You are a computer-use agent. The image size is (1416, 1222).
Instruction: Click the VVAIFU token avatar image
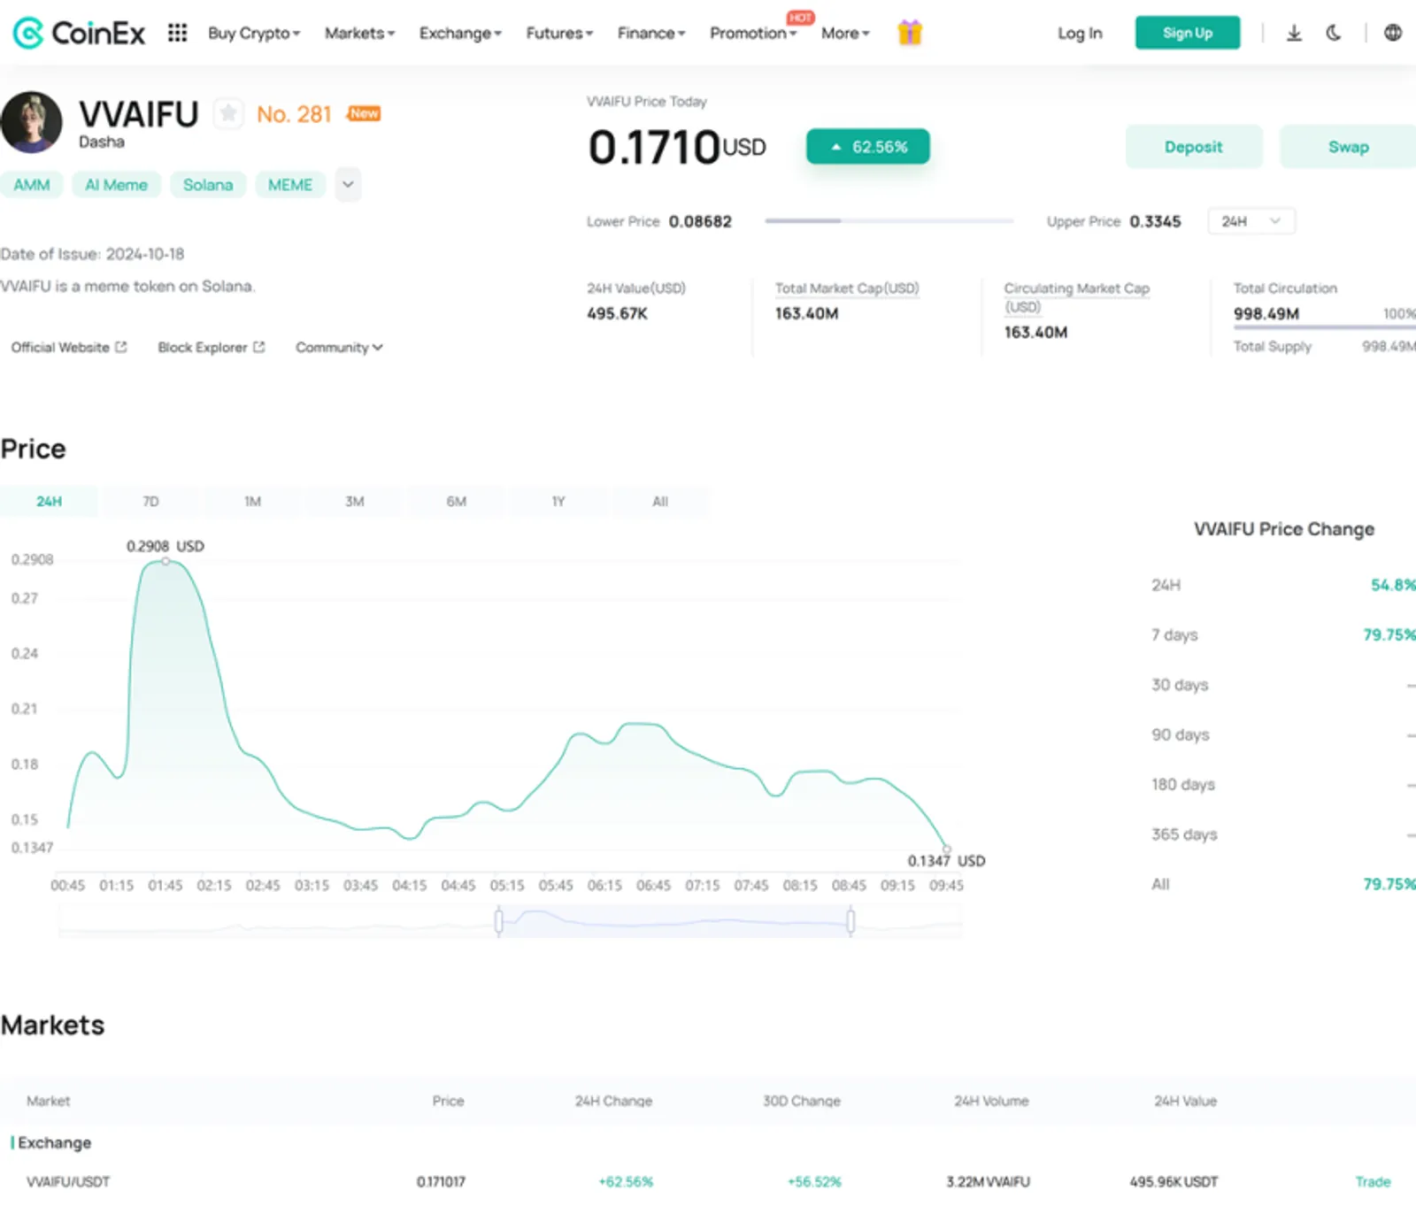point(32,122)
